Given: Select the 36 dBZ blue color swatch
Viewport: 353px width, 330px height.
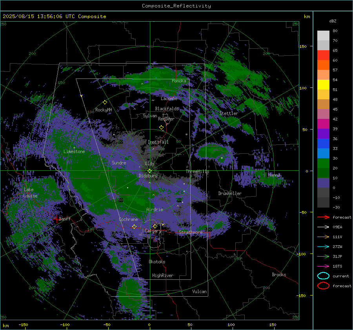Looking at the screenshot, I should click(x=323, y=143).
